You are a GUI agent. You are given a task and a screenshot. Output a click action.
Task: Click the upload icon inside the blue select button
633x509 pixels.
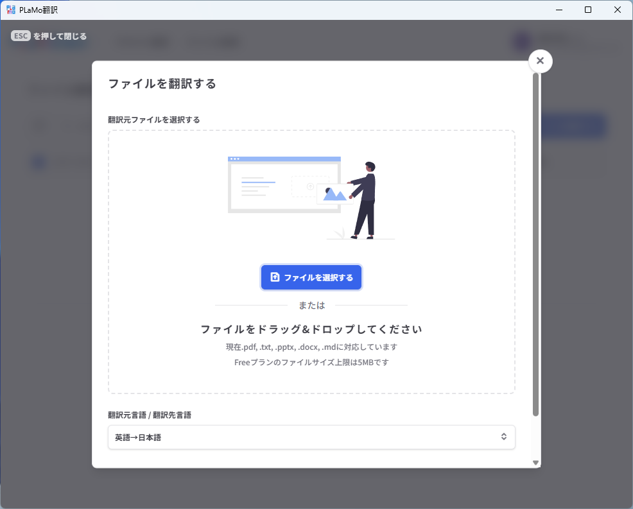pyautogui.click(x=275, y=277)
